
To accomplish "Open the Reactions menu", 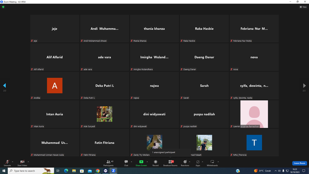I will (x=185, y=163).
